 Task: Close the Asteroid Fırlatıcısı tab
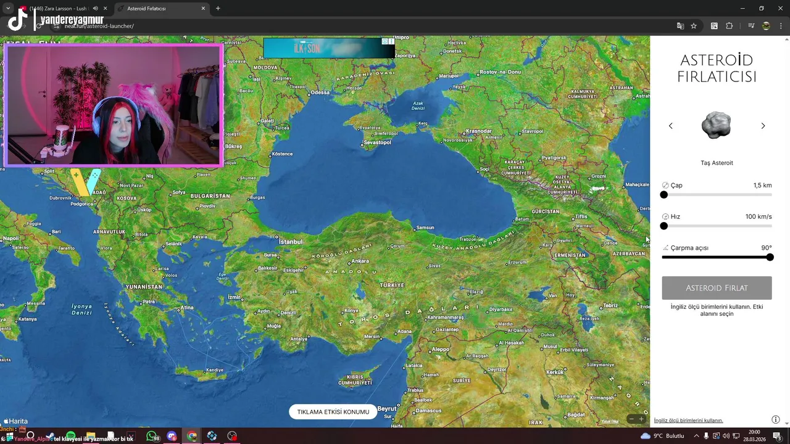[x=203, y=9]
